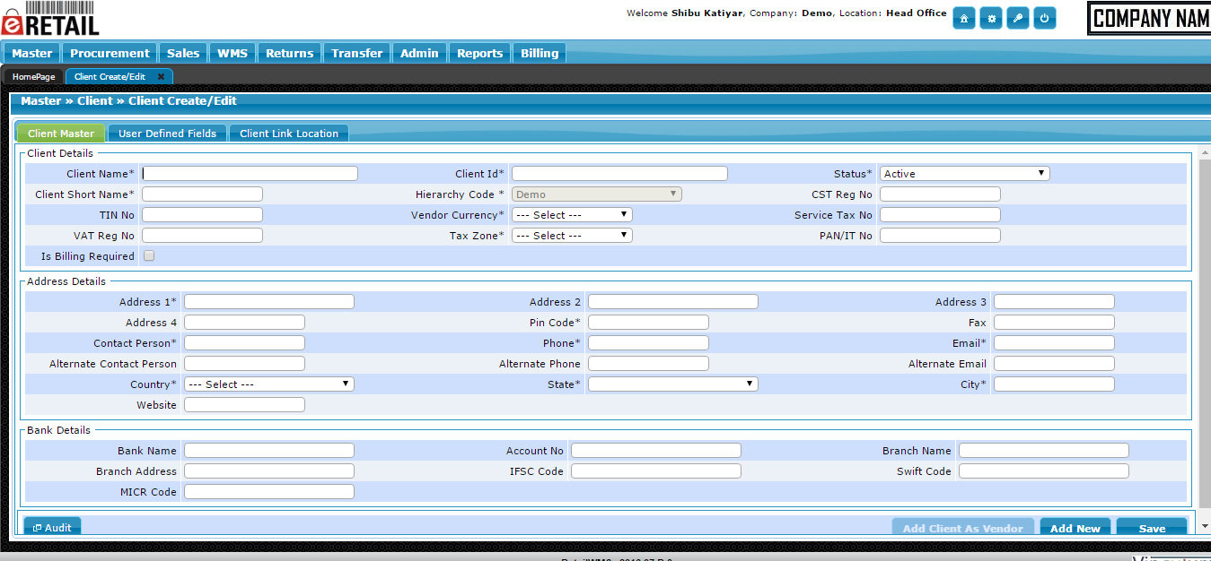Focus the IFSC Code field

[x=656, y=471]
